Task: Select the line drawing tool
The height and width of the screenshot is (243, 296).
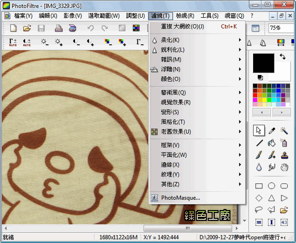Action: (259, 143)
